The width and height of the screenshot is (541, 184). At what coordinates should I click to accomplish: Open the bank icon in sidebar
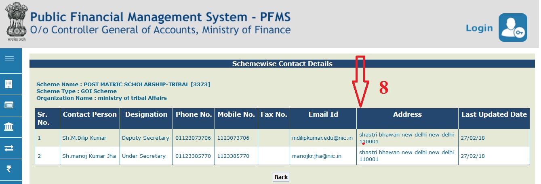pyautogui.click(x=8, y=127)
